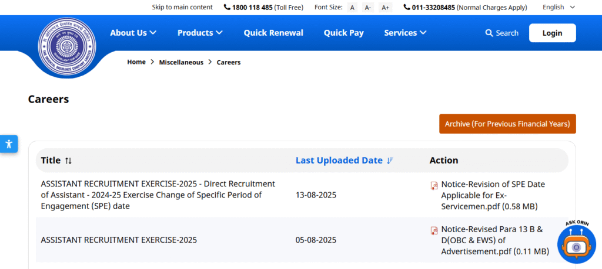Click the search magnifier icon
Image resolution: width=602 pixels, height=269 pixels.
tap(489, 33)
